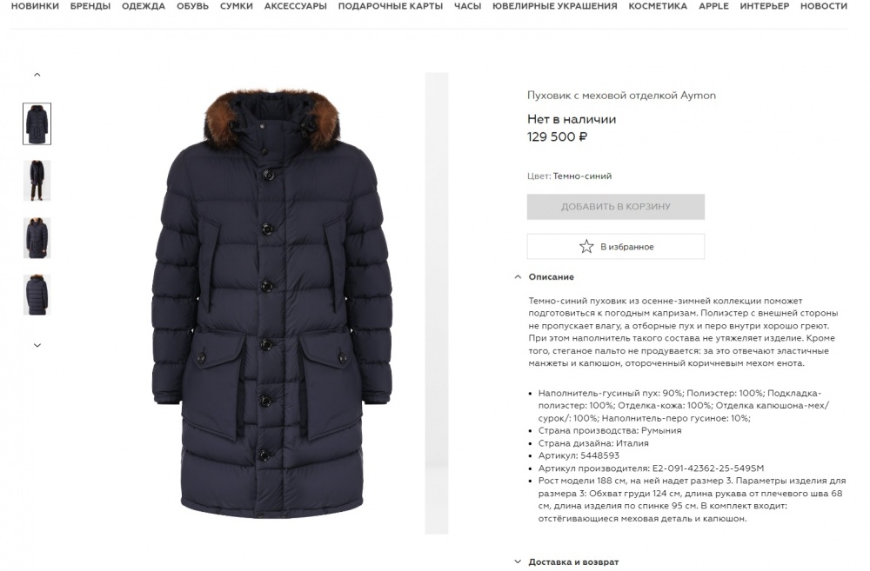The height and width of the screenshot is (571, 870).
Task: Add the item via В избранное button
Action: tap(615, 246)
